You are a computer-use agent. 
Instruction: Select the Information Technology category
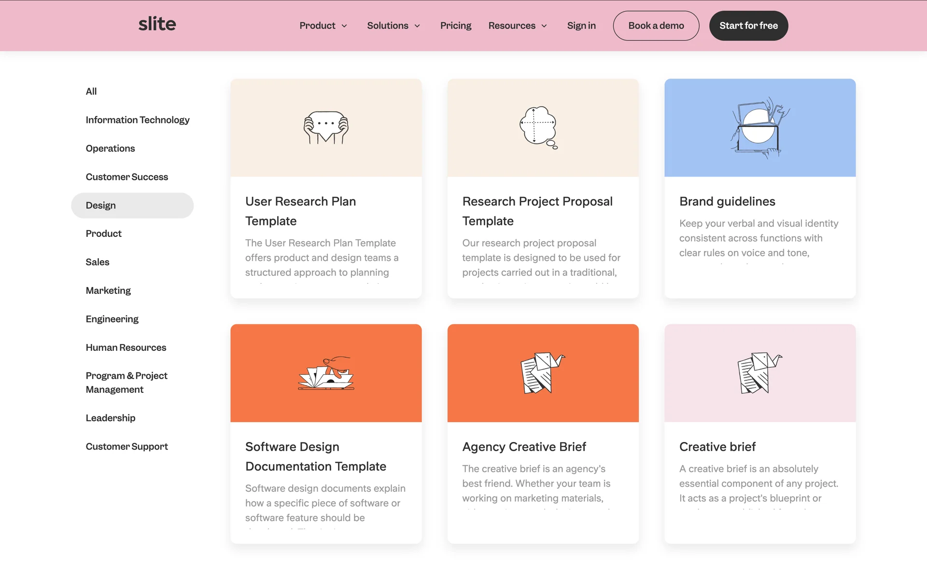coord(138,120)
